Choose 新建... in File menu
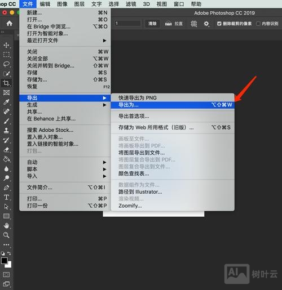This screenshot has height=290, width=282. point(65,12)
